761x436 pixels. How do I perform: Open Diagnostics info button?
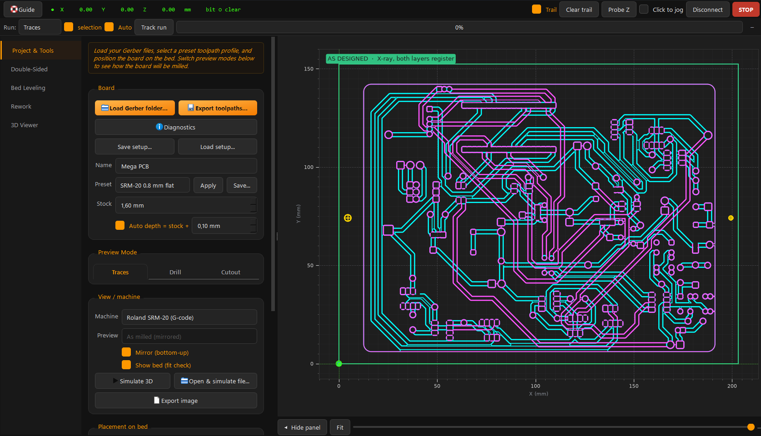point(176,127)
